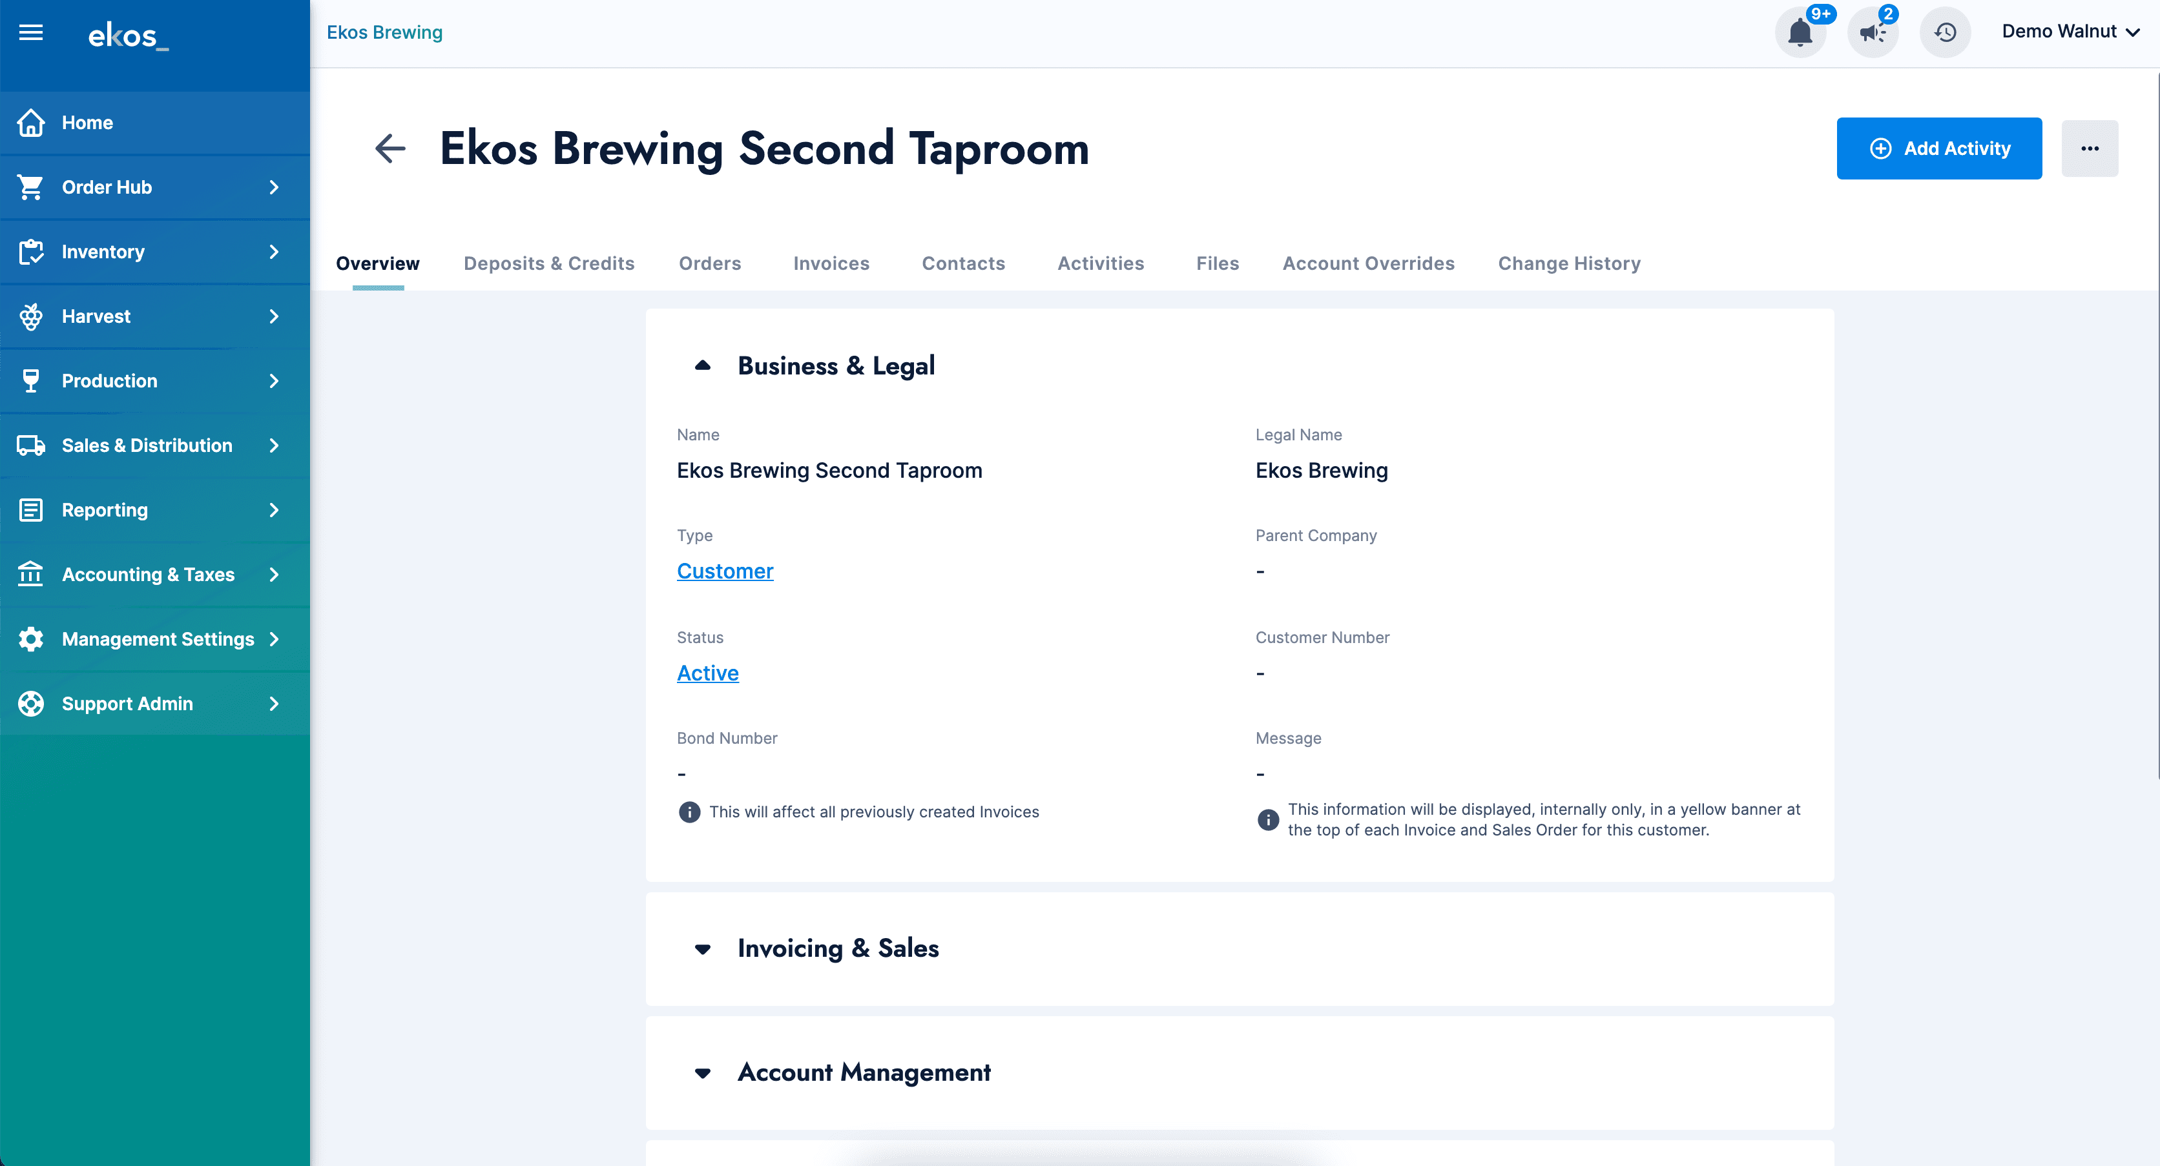This screenshot has width=2160, height=1166.
Task: Select the Overview tab
Action: click(x=377, y=263)
